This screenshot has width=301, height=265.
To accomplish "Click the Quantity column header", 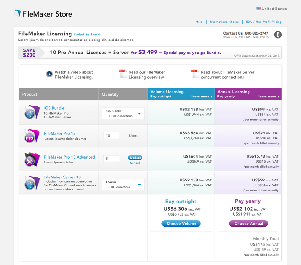I will (123, 94).
